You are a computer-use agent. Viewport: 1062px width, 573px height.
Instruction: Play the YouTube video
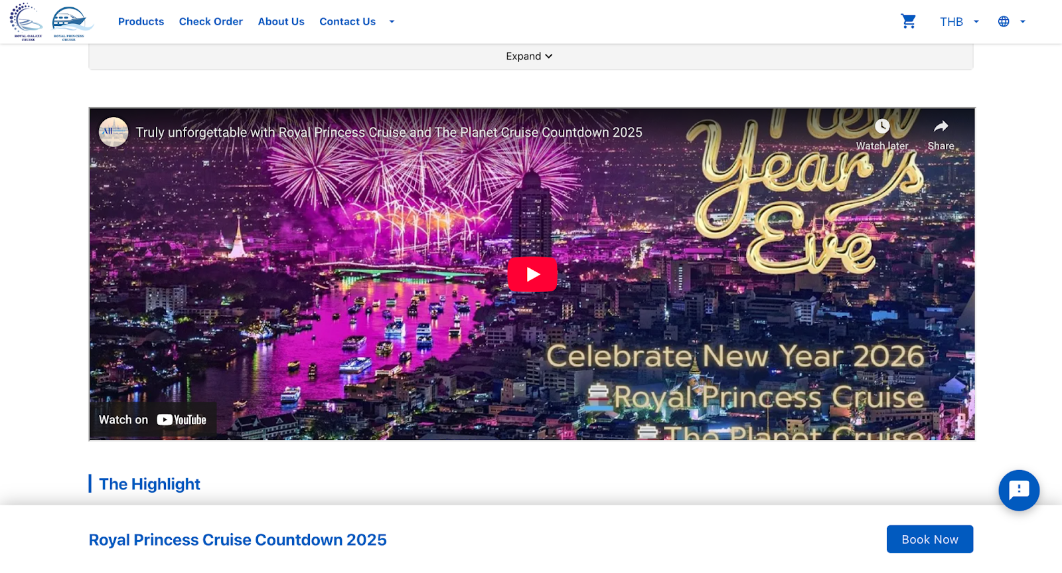point(532,274)
